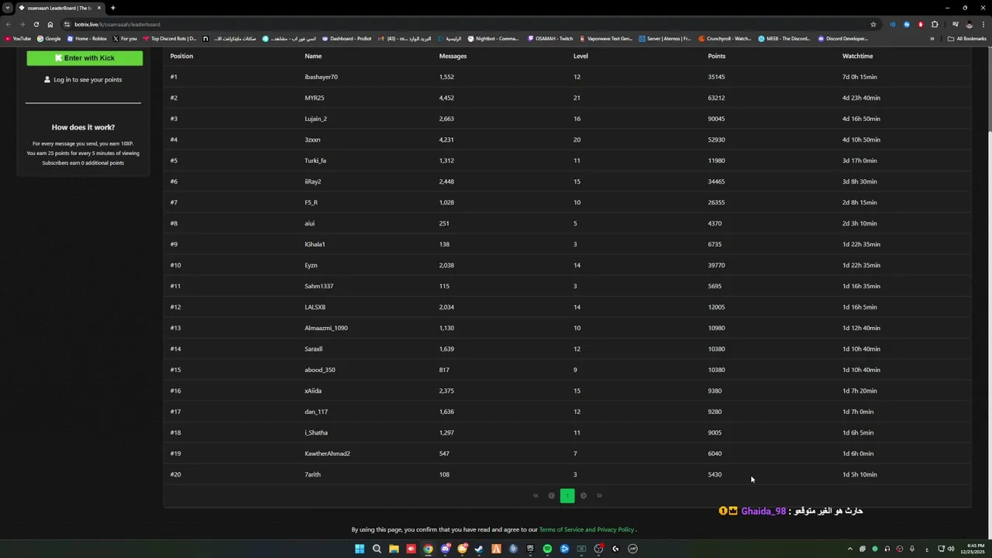The width and height of the screenshot is (992, 558).
Task: Jump to last page (double right arrow)
Action: tap(599, 496)
